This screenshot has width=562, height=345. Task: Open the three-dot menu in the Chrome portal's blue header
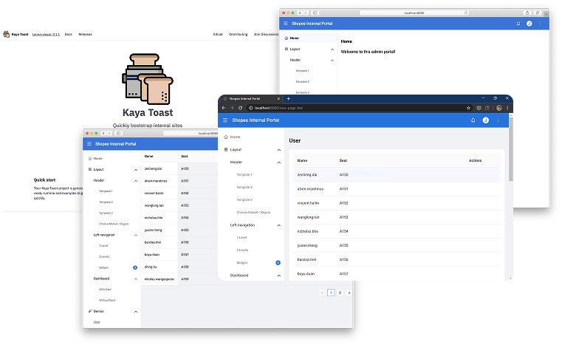[x=498, y=120]
